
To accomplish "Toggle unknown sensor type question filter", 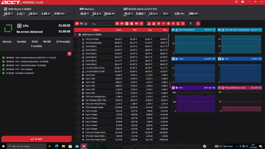I will click(183, 24).
